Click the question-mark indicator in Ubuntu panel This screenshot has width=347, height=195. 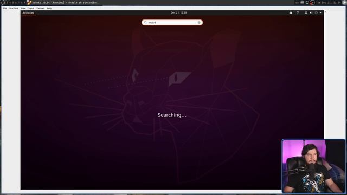pyautogui.click(x=298, y=13)
